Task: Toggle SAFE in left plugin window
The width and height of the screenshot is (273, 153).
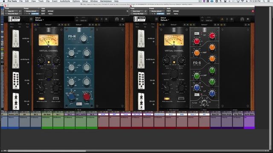Action: (x=43, y=14)
